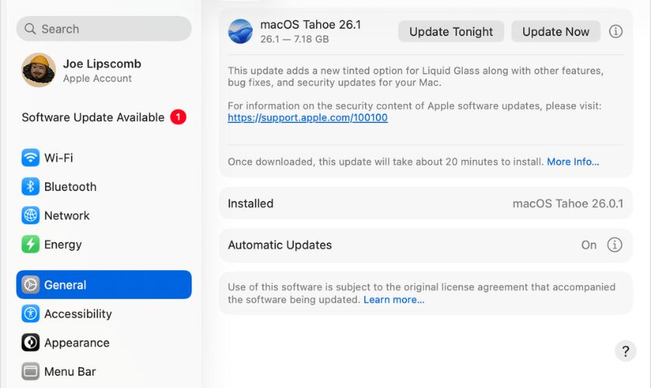Select General in the sidebar

click(104, 285)
